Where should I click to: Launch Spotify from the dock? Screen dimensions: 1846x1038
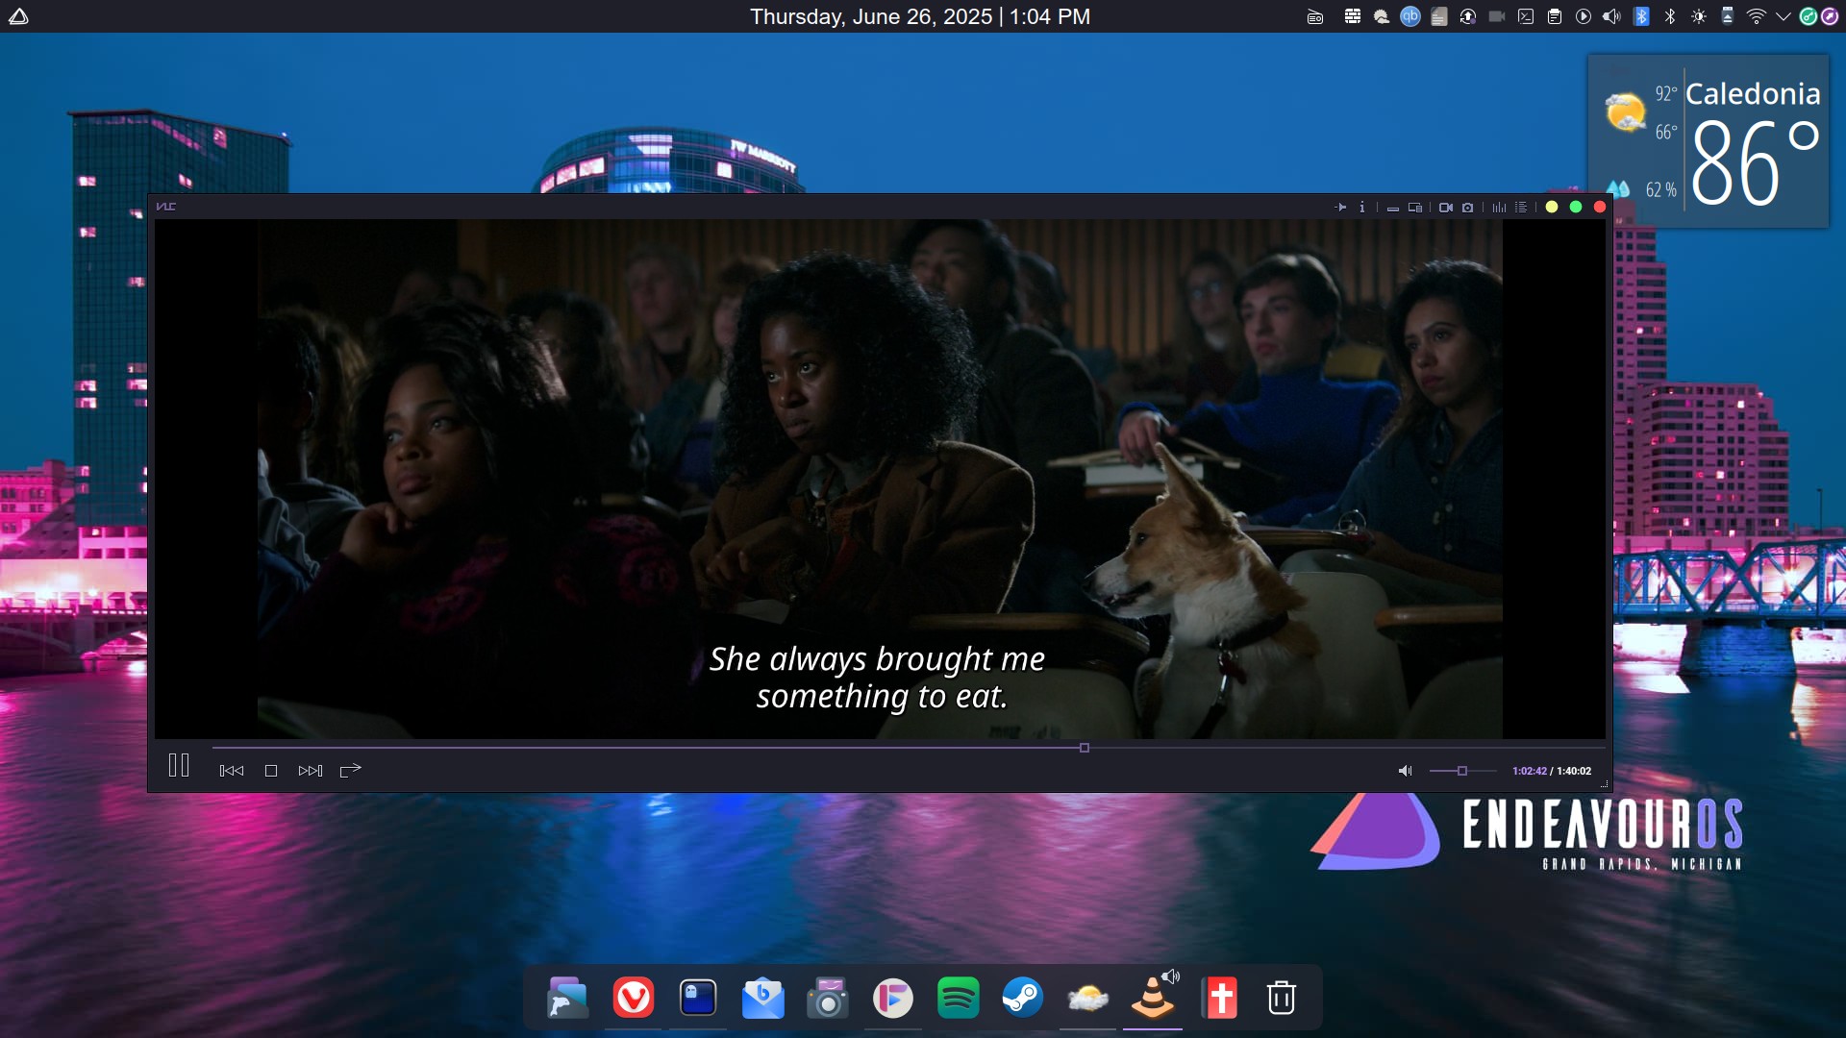click(958, 998)
